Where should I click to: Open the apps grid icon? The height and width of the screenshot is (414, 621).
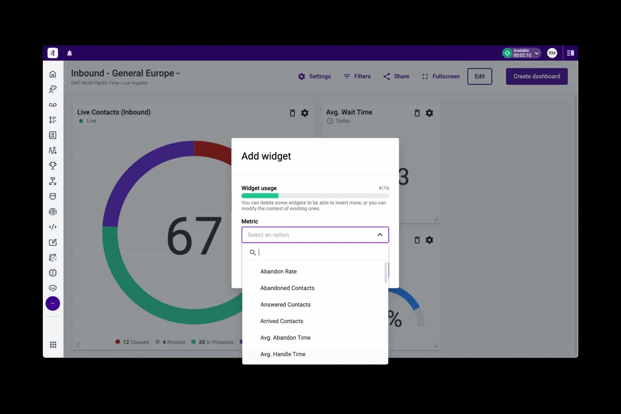[x=53, y=344]
